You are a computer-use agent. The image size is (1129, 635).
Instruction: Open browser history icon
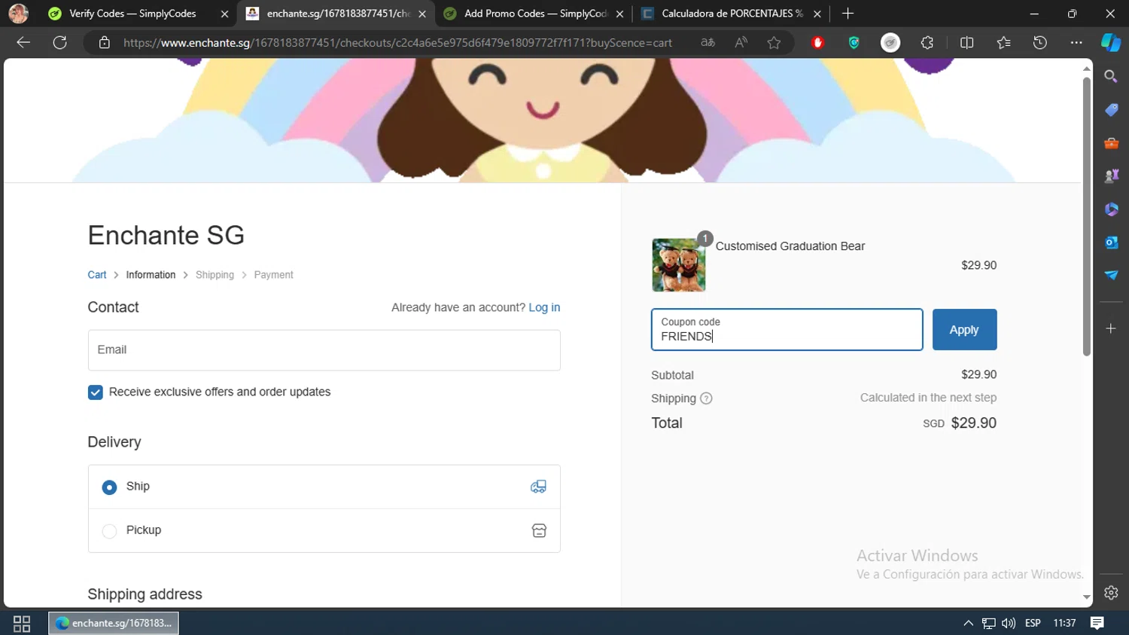pyautogui.click(x=1040, y=43)
